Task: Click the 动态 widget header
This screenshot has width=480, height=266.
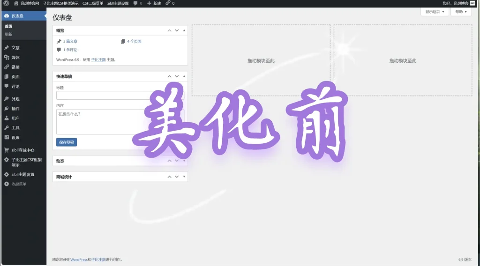Action: 120,161
